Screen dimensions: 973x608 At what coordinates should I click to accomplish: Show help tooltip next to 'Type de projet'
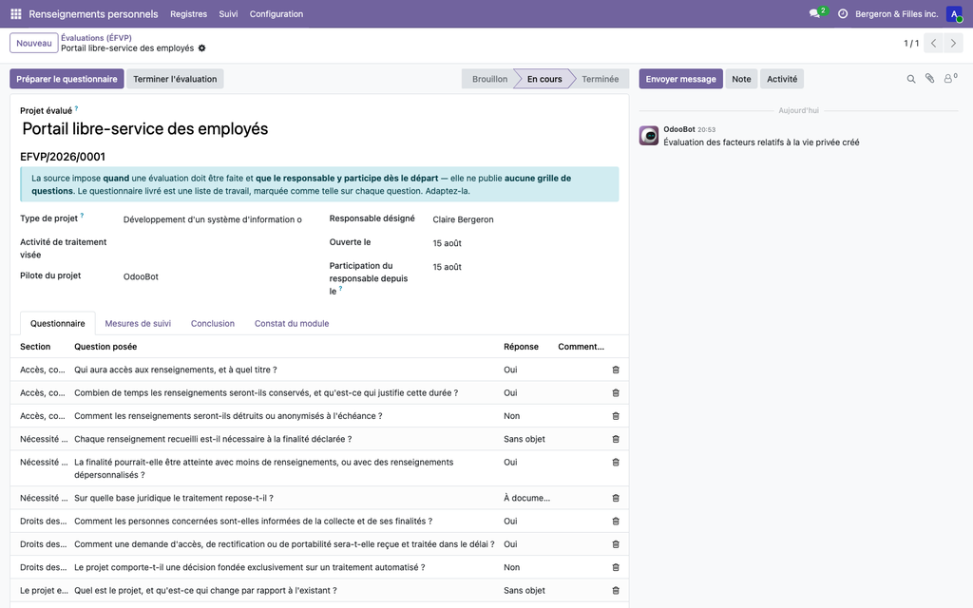point(82,216)
